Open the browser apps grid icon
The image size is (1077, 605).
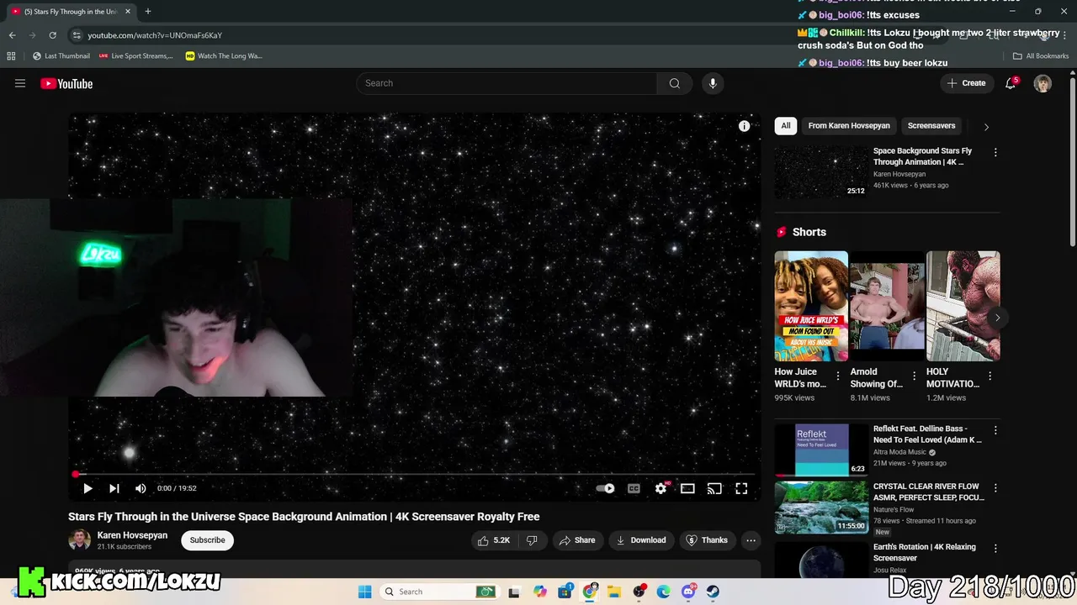11,56
